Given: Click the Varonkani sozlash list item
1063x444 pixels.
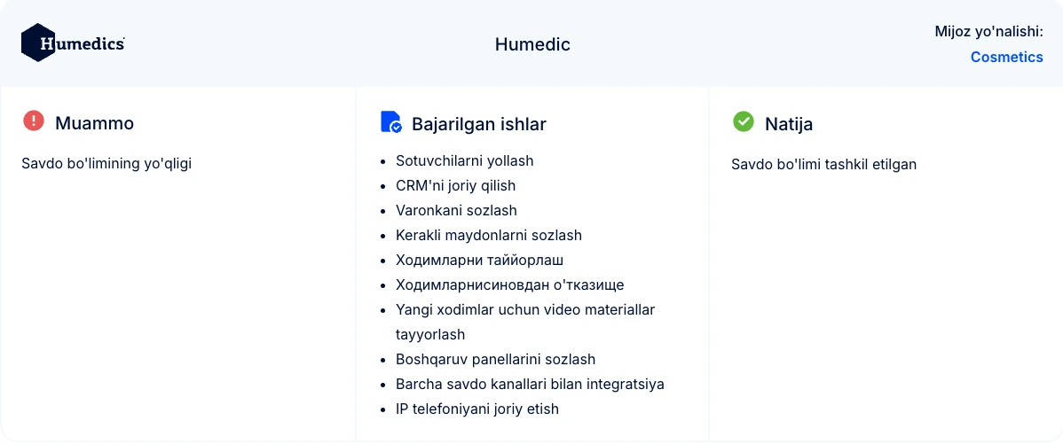Looking at the screenshot, I should 456,211.
